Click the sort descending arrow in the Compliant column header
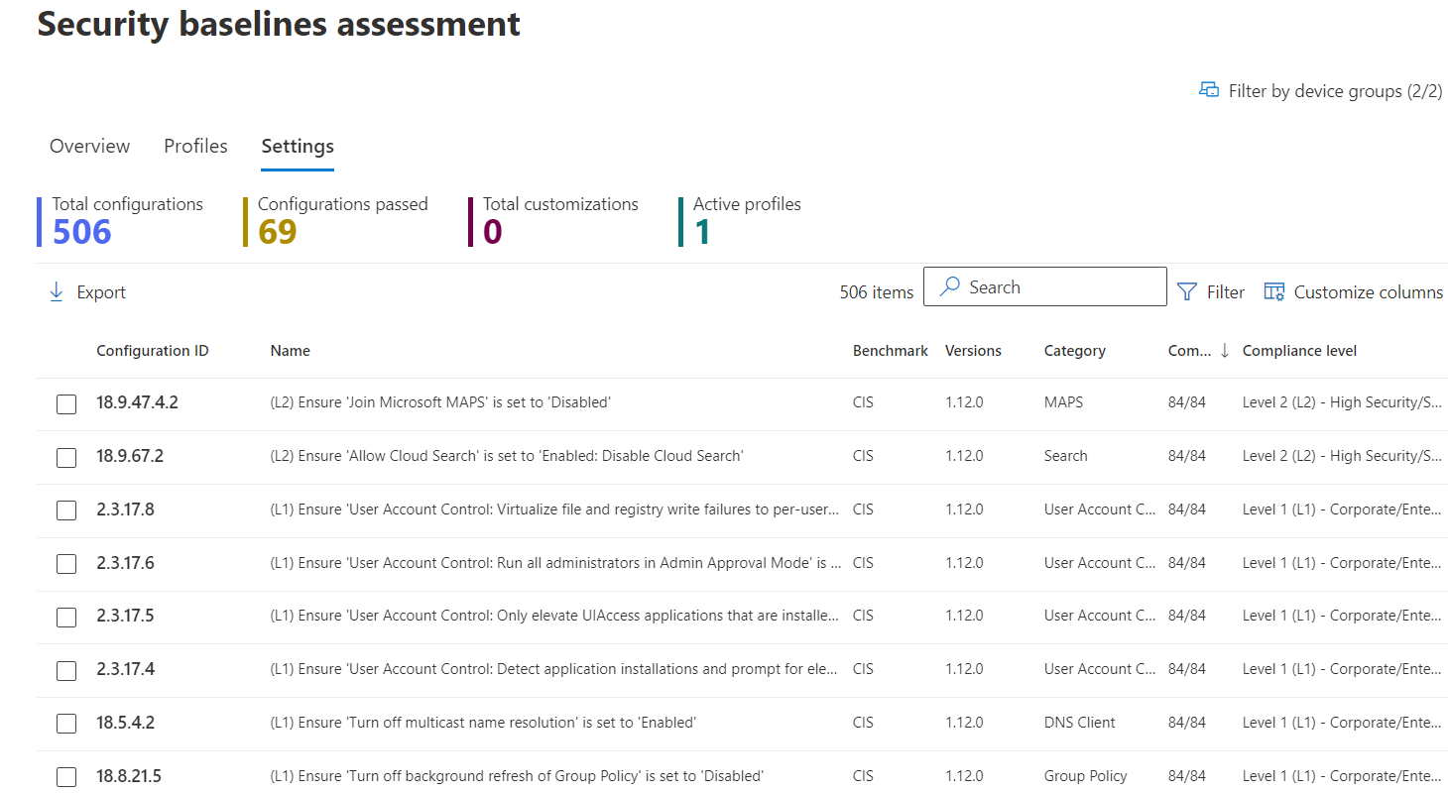 pos(1224,350)
